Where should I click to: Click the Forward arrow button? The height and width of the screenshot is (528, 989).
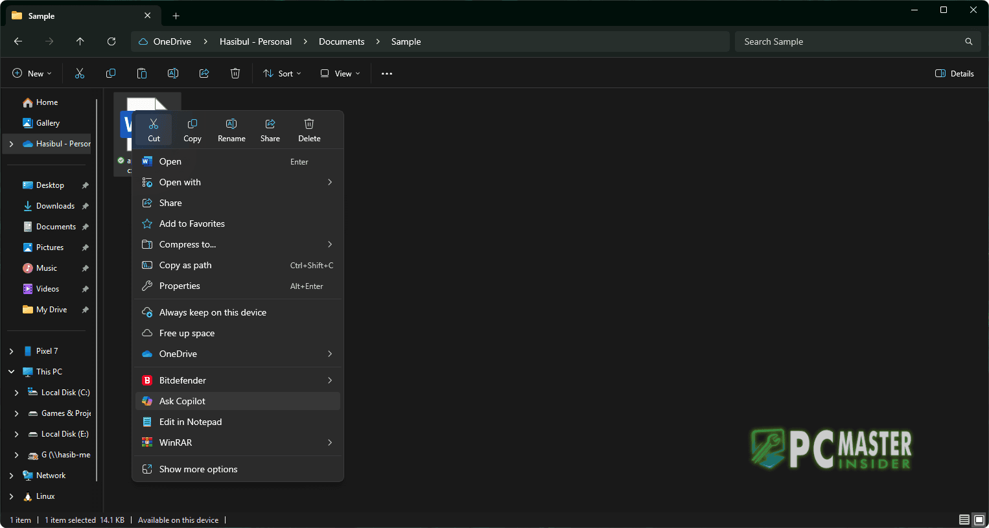[49, 41]
